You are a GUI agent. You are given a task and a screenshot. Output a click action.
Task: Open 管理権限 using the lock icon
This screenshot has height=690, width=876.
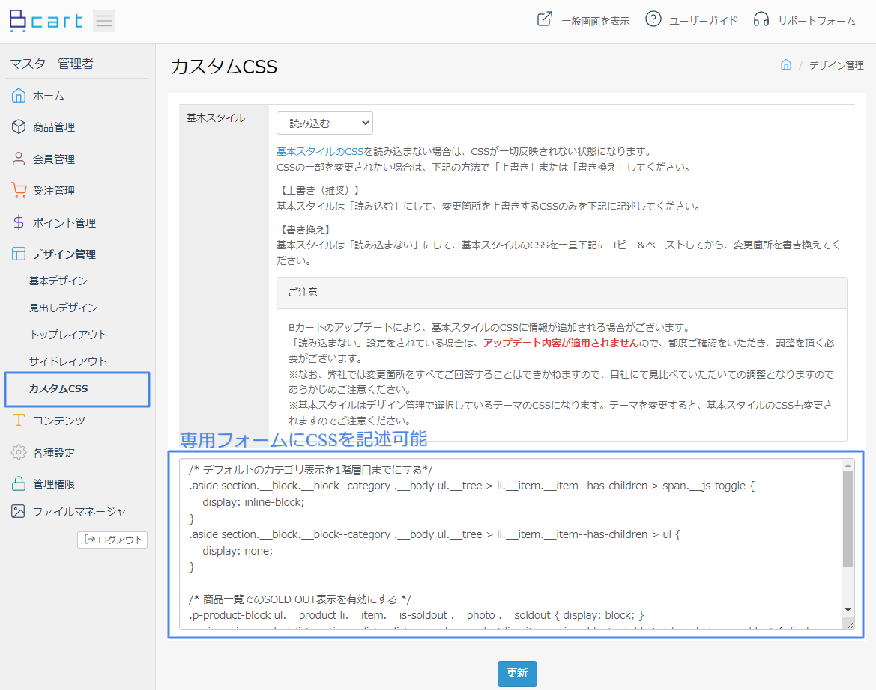[18, 484]
